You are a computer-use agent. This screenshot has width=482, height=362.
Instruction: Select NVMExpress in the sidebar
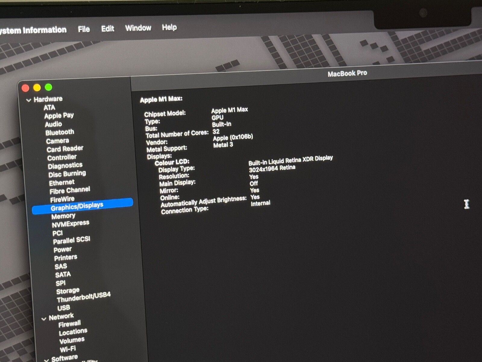tap(70, 224)
